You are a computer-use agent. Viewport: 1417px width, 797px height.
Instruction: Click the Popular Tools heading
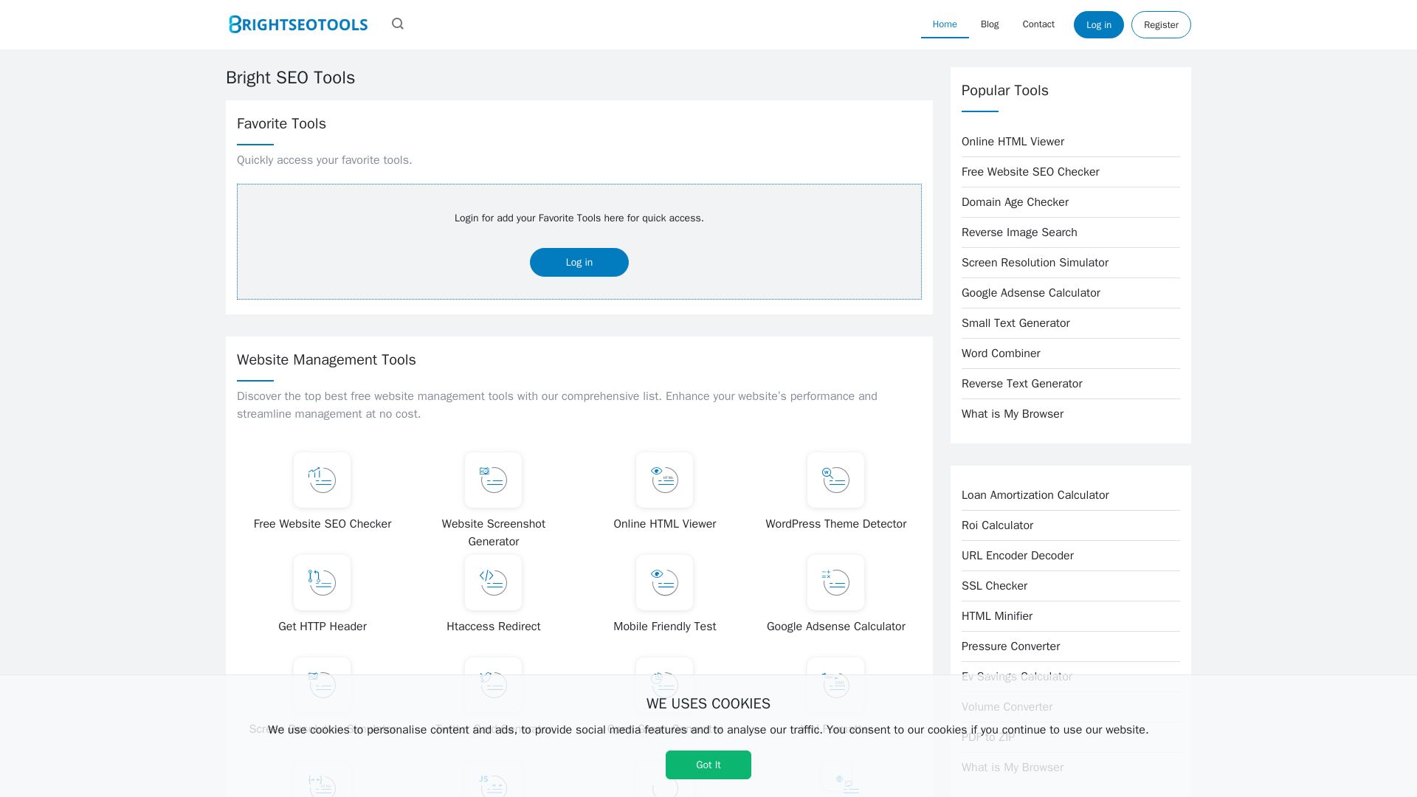1004,91
